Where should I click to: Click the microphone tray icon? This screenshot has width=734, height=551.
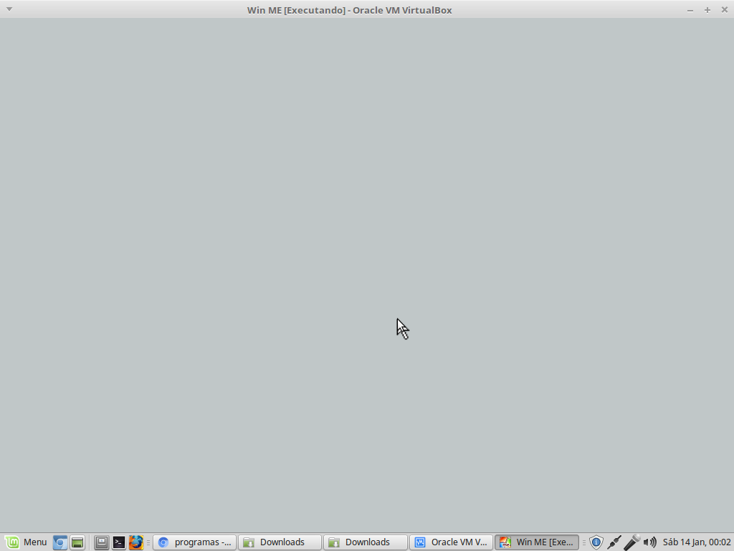point(631,542)
